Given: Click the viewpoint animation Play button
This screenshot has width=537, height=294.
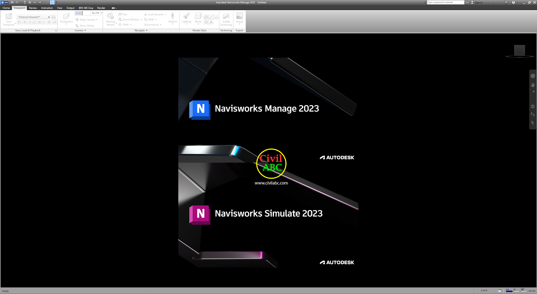Looking at the screenshot, I should pyautogui.click(x=44, y=22).
